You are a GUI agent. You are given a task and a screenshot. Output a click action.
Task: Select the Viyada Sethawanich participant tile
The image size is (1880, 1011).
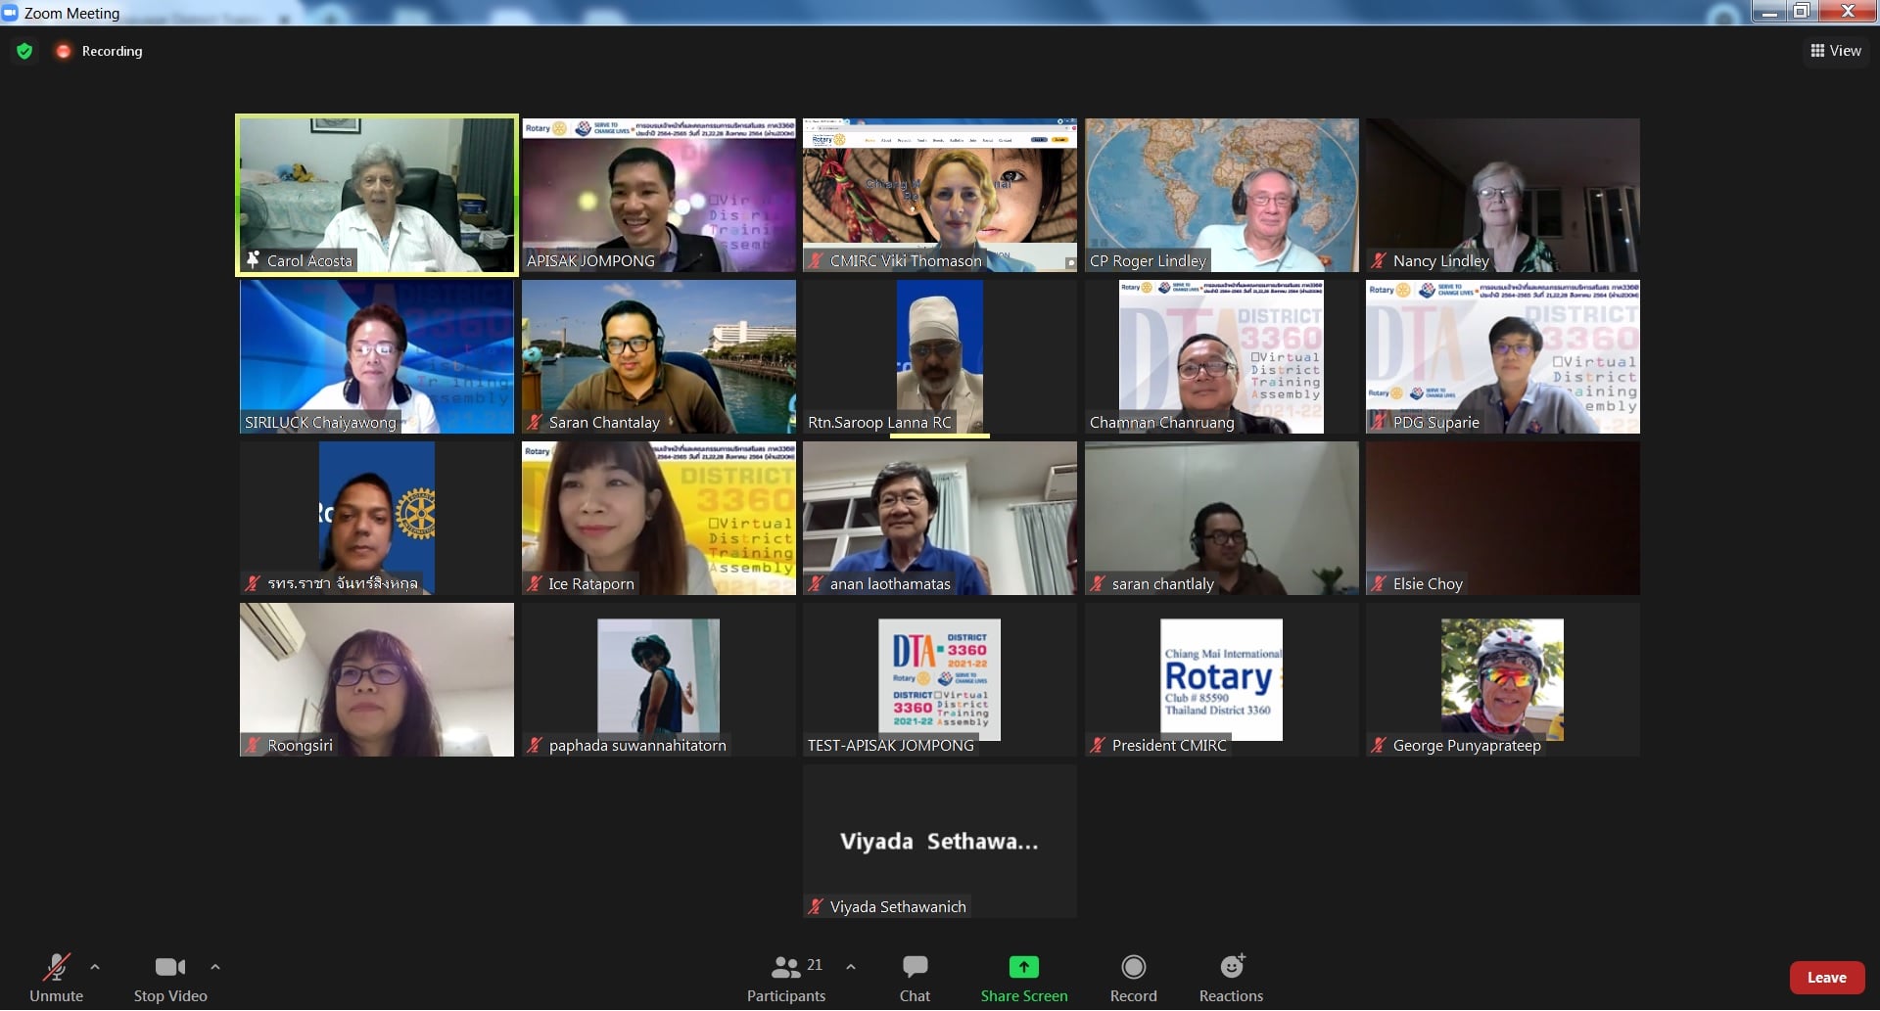point(939,841)
